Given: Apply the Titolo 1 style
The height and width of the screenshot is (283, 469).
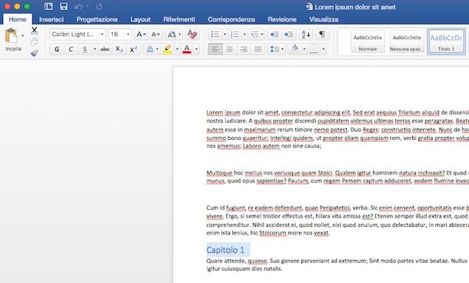Looking at the screenshot, I should coord(446,42).
